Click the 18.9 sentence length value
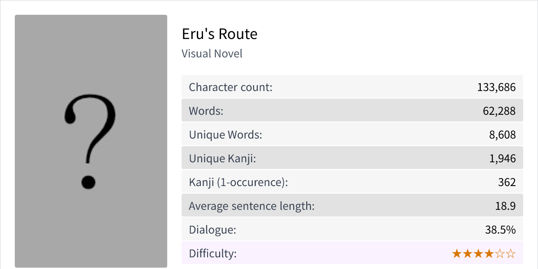Image resolution: width=538 pixels, height=269 pixels. [x=505, y=206]
